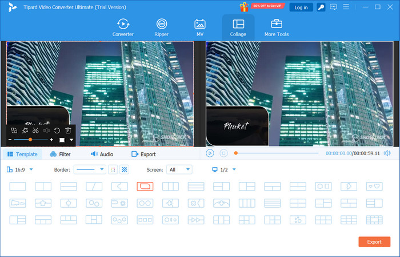400x257 pixels.
Task: Click the plus zoom-in button on clip
Action: [51, 140]
